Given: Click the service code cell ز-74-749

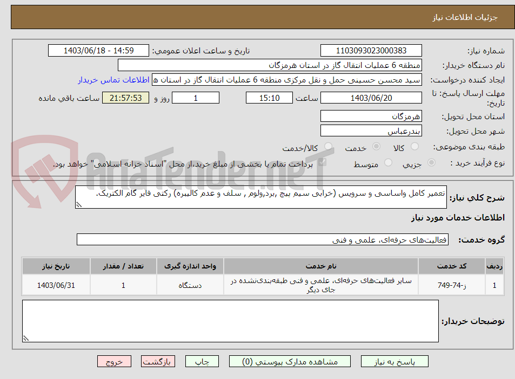Looking at the screenshot, I should [x=452, y=285].
